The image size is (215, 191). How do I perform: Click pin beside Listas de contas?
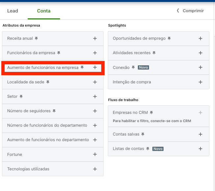(148, 149)
